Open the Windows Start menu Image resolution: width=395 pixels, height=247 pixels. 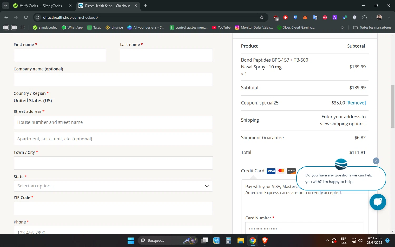pos(131,240)
